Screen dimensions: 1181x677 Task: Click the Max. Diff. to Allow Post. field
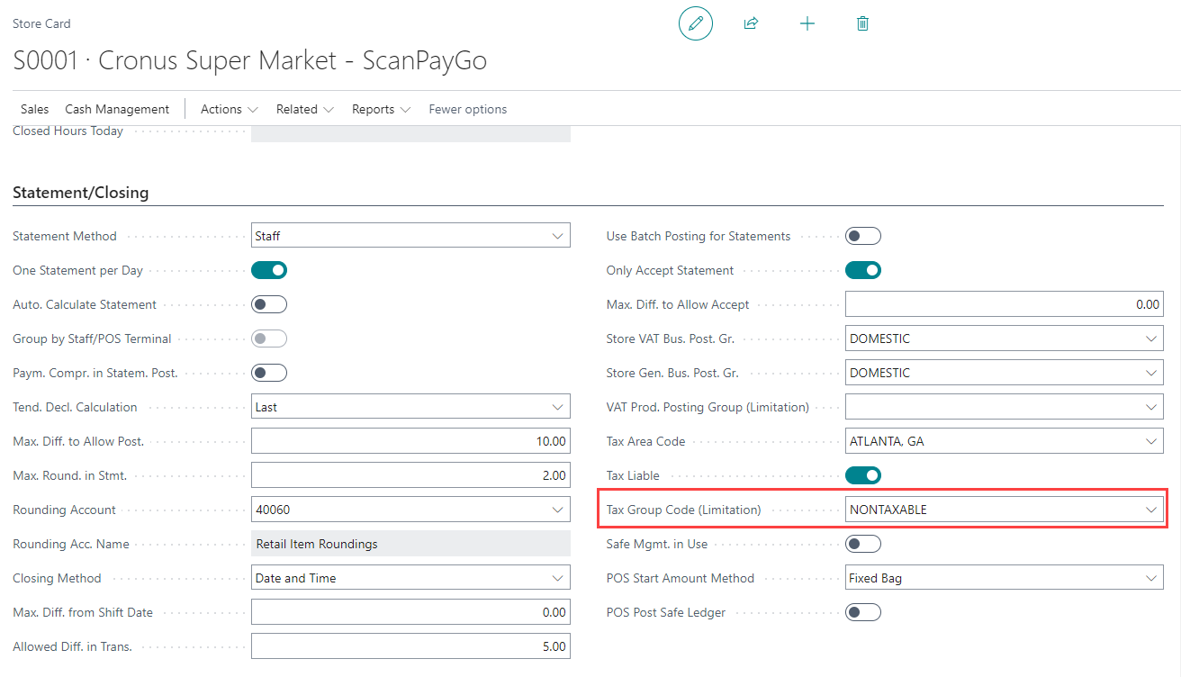click(410, 441)
